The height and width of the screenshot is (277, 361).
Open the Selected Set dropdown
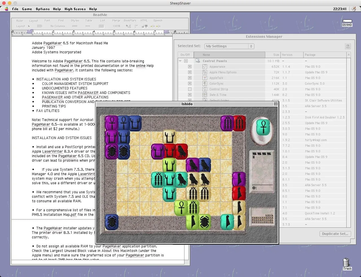229,46
